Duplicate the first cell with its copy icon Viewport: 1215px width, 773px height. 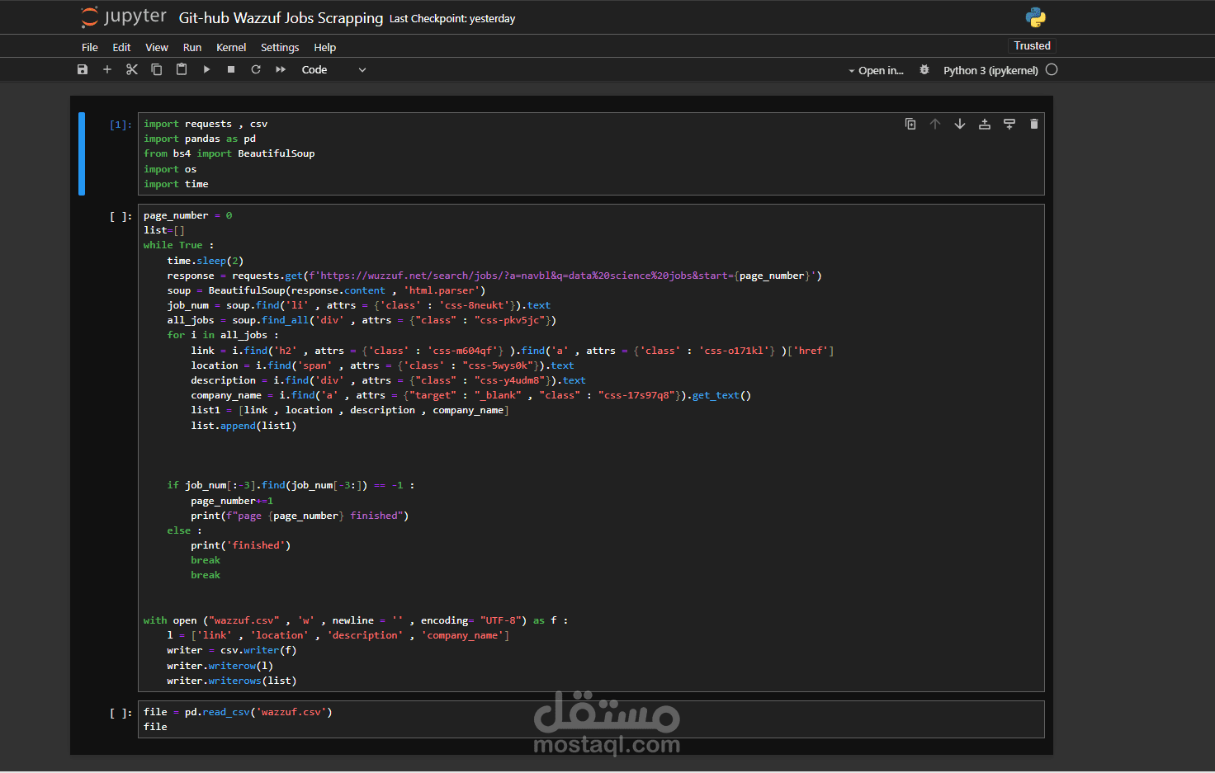coord(910,124)
